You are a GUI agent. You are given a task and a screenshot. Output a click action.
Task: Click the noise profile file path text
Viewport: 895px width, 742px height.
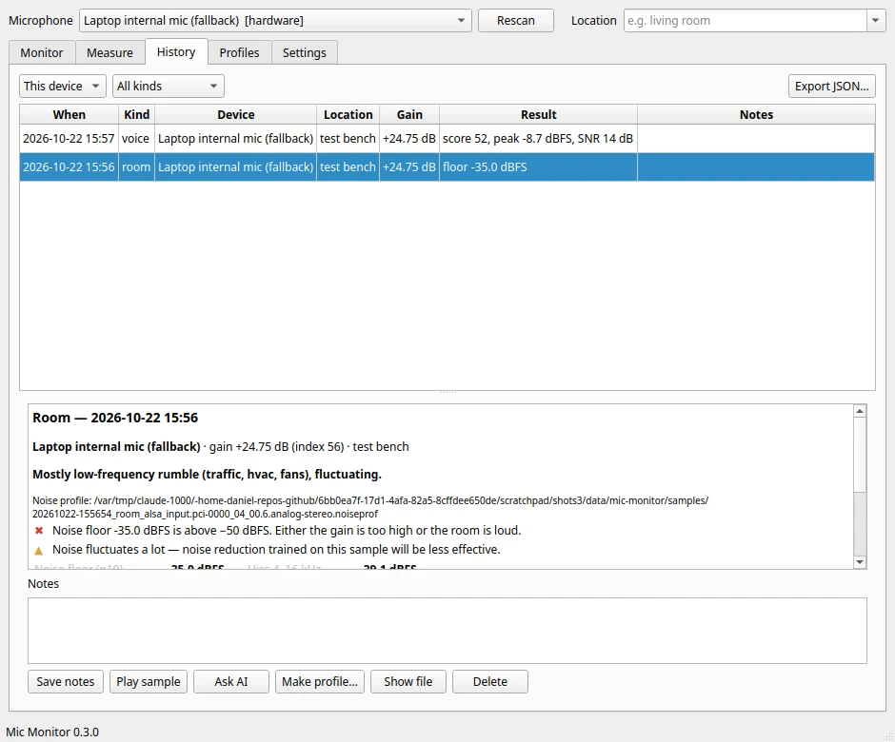[369, 507]
